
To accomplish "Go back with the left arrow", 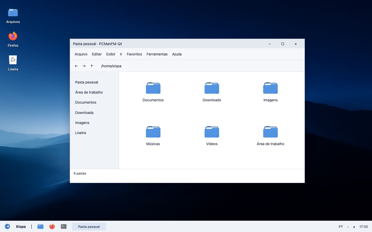I will (76, 66).
